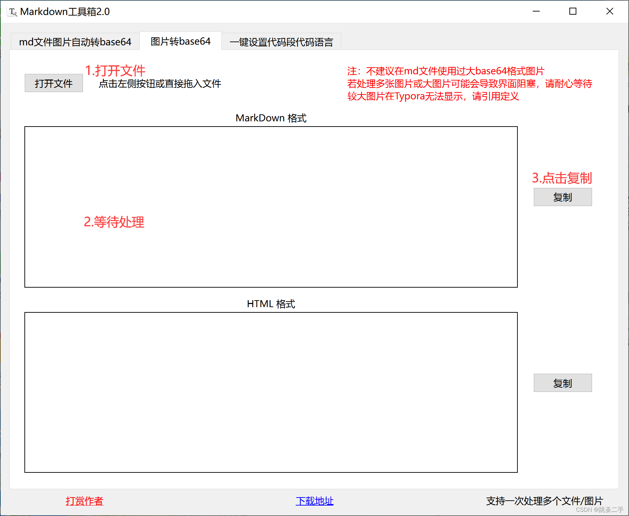The height and width of the screenshot is (516, 629).
Task: Click inside the HTML 格式 text area
Action: point(271,390)
